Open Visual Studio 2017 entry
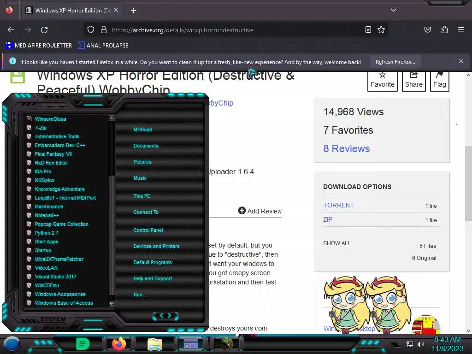Screen dimensions: 472x354 point(55,277)
